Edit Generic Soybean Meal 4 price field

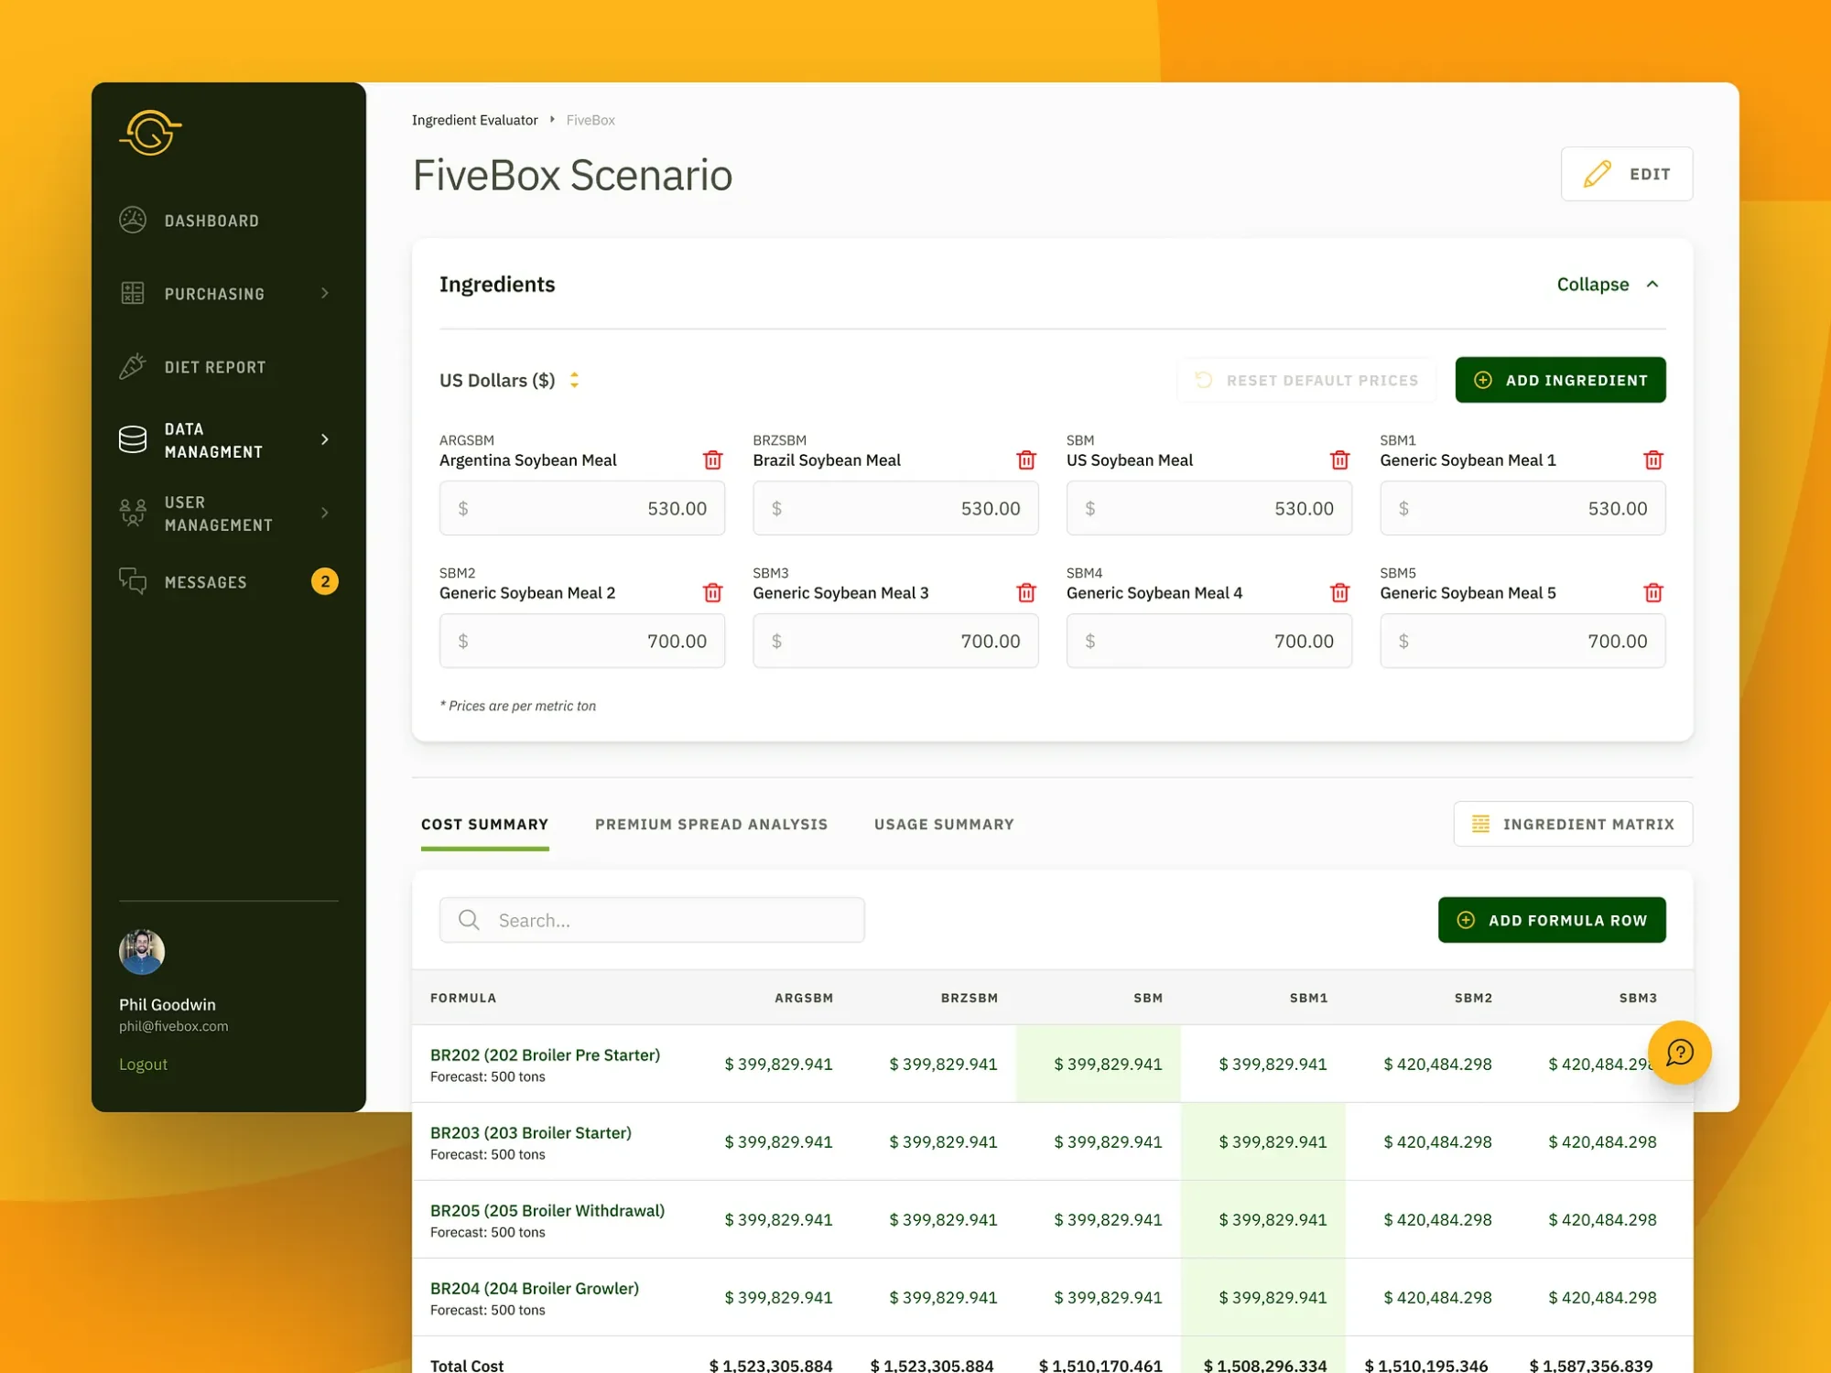[1209, 641]
